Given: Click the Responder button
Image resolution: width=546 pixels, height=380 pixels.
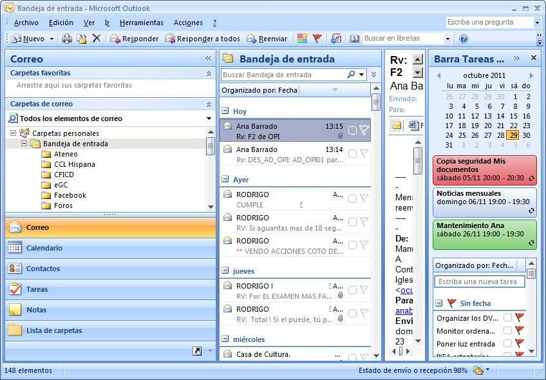Looking at the screenshot, I should click(x=134, y=39).
